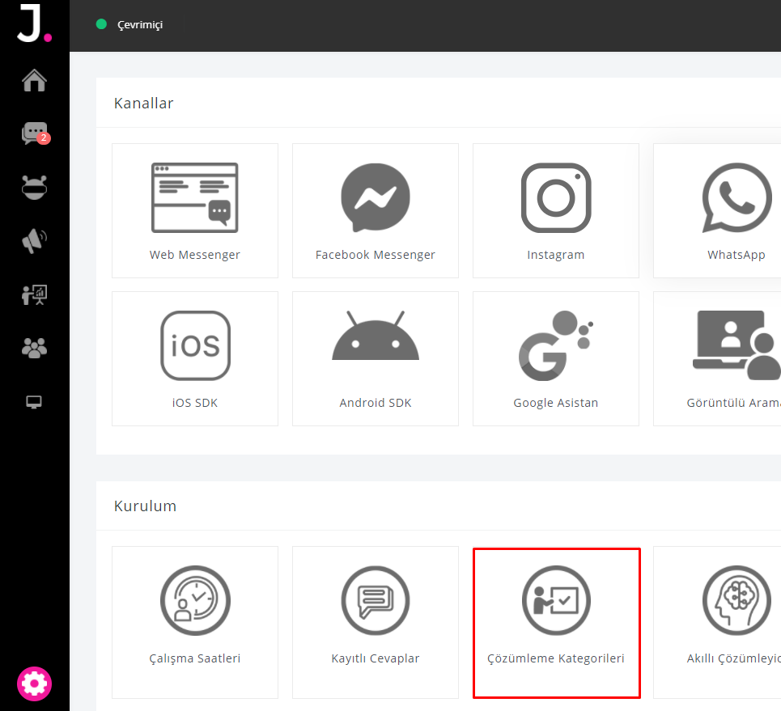Click the Çözümleme Kategorileri label
Screen dimensions: 781x711
(556, 658)
